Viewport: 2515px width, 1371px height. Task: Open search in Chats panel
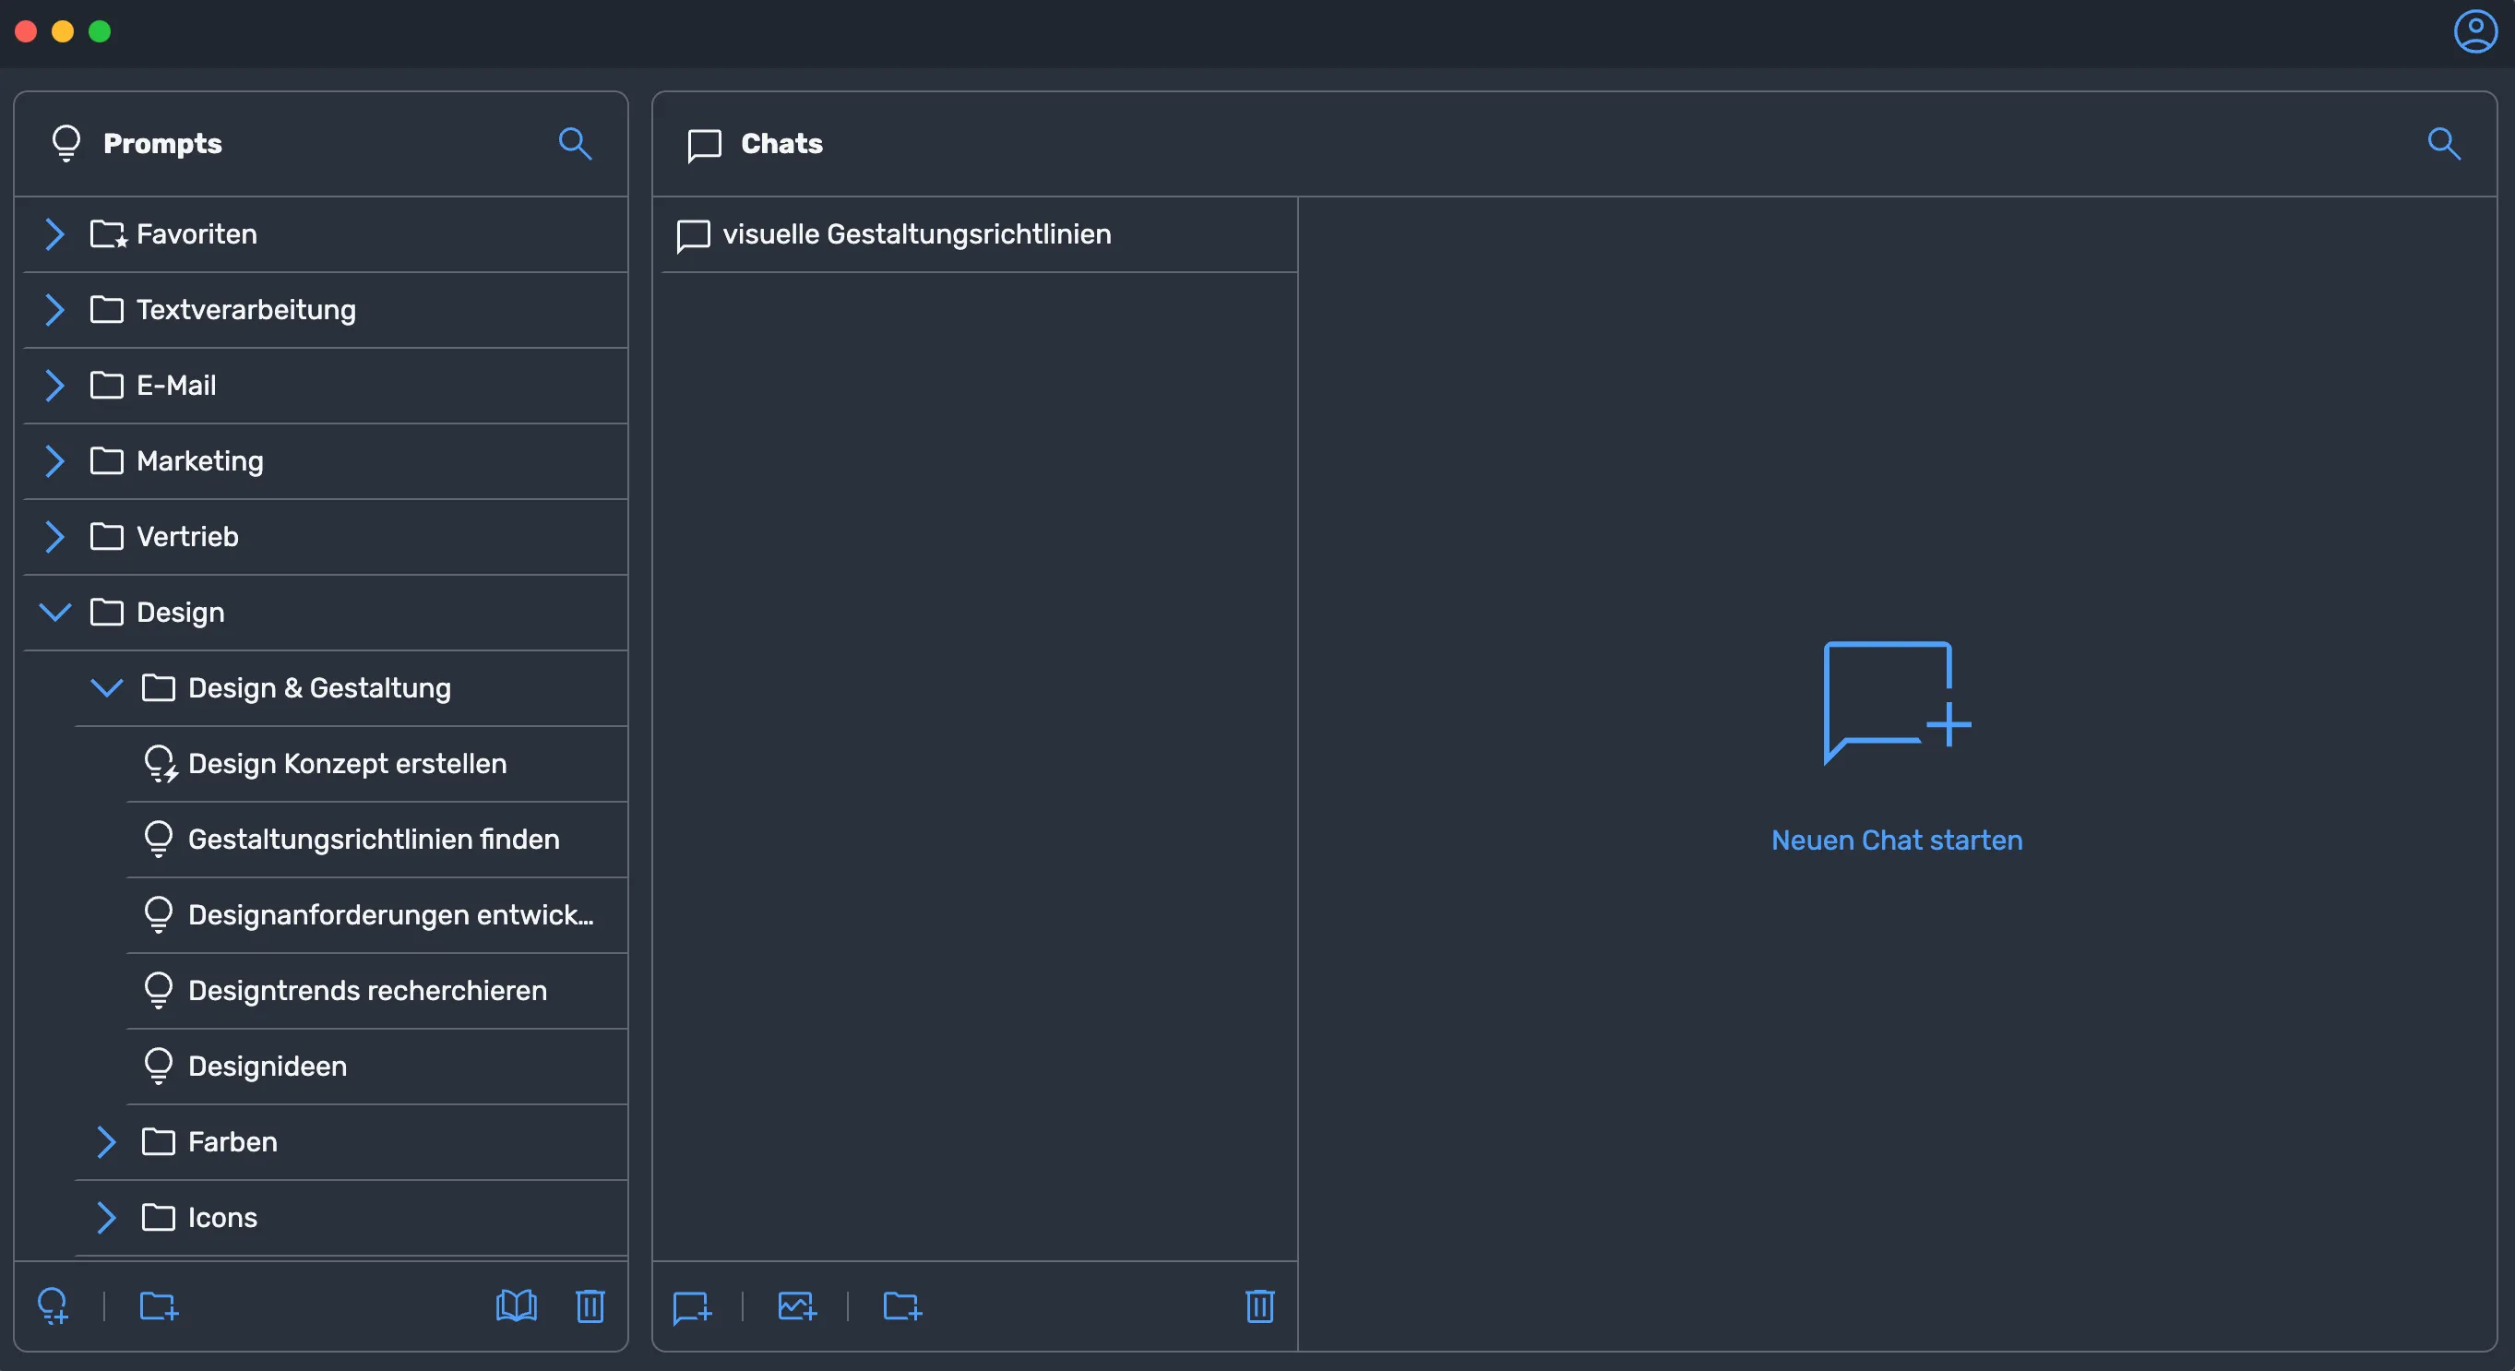tap(2443, 144)
